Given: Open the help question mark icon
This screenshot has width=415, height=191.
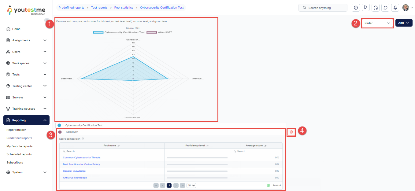Looking at the screenshot, I should click(356, 8).
